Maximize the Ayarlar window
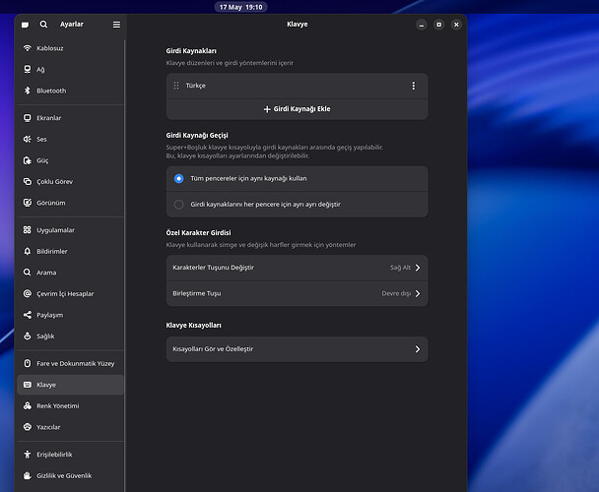 439,25
